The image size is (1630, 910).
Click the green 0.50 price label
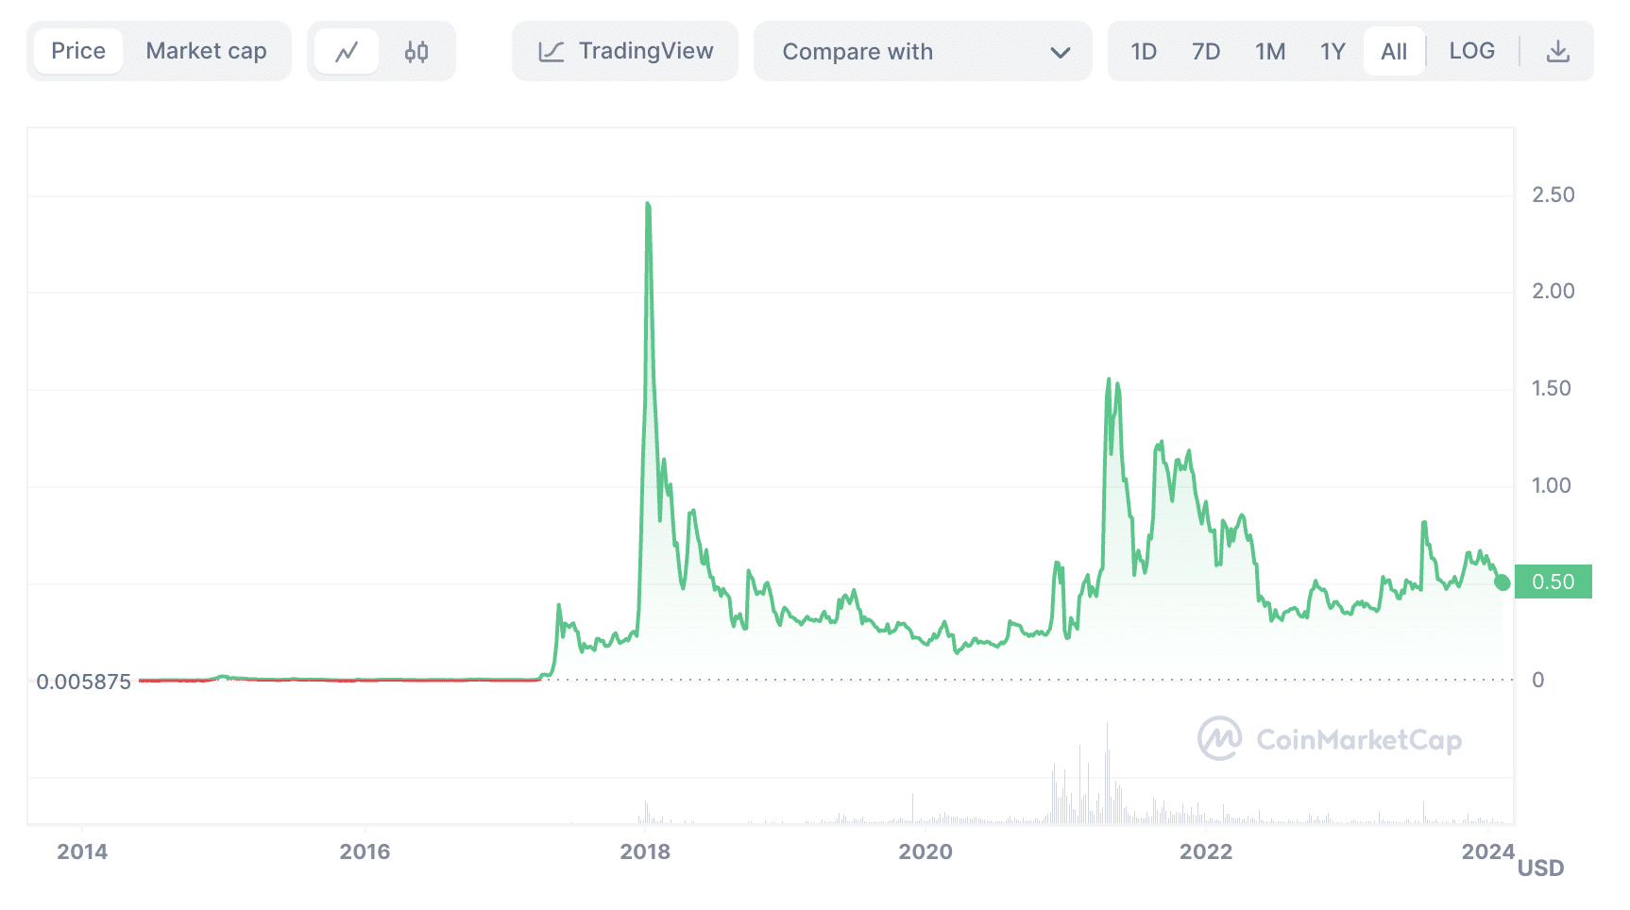point(1554,582)
